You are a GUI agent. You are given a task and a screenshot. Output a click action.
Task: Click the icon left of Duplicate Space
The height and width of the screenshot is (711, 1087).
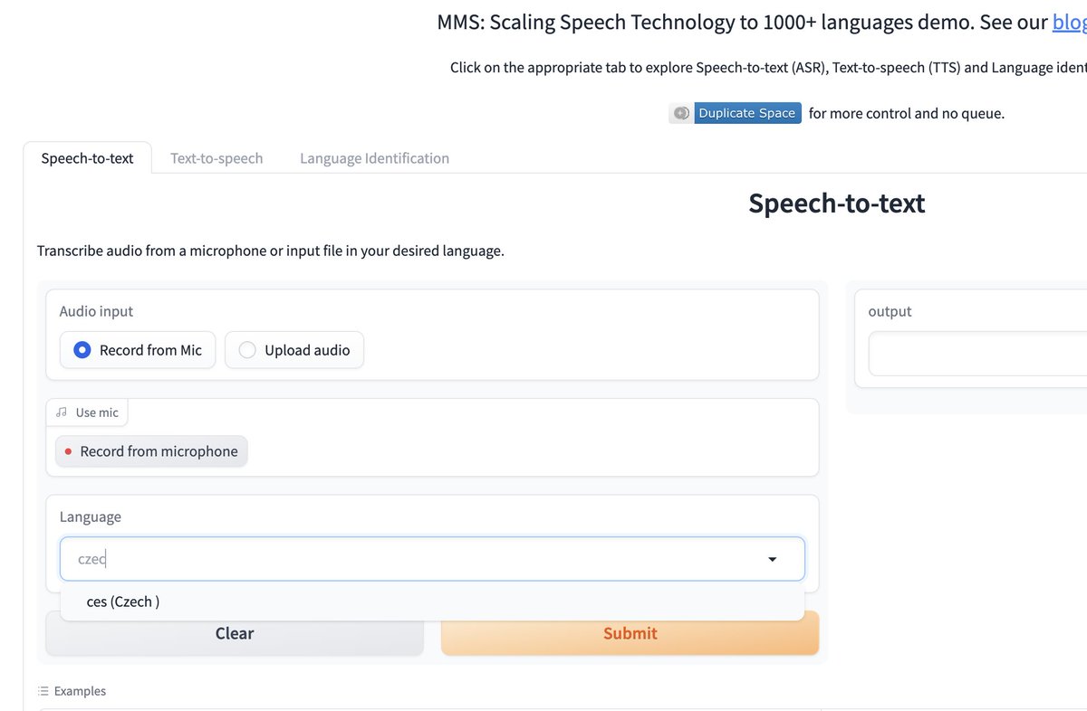point(681,113)
